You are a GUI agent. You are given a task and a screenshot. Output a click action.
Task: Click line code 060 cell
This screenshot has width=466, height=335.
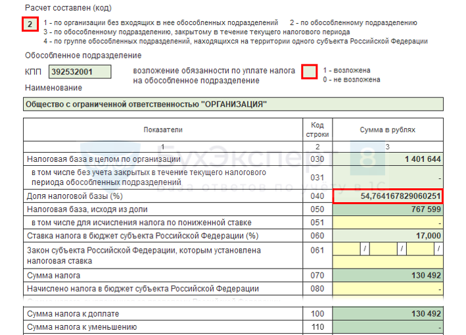coord(317,236)
